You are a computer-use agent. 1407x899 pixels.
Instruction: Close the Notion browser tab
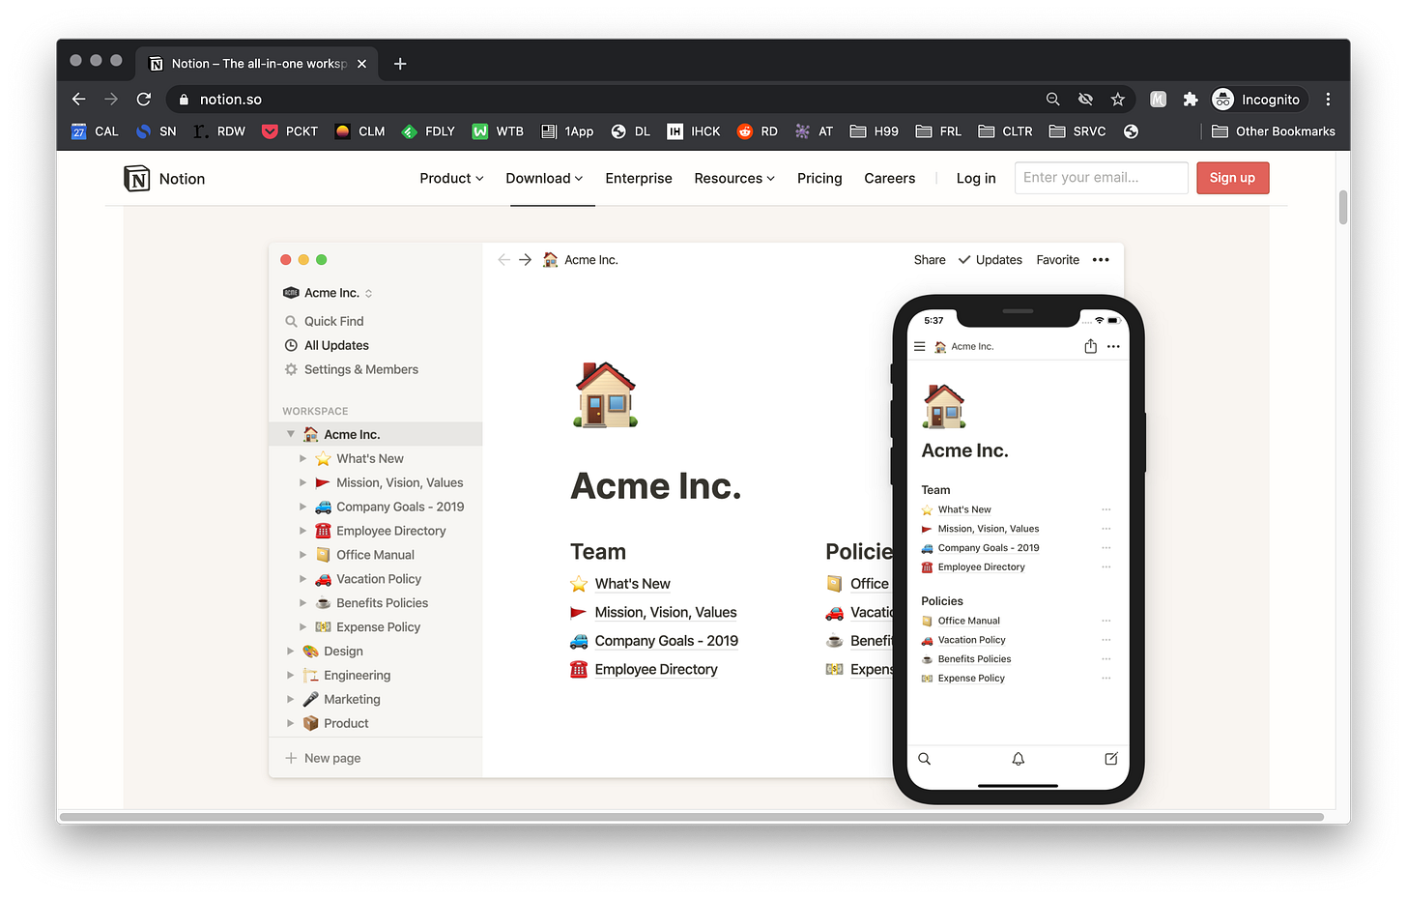[361, 64]
